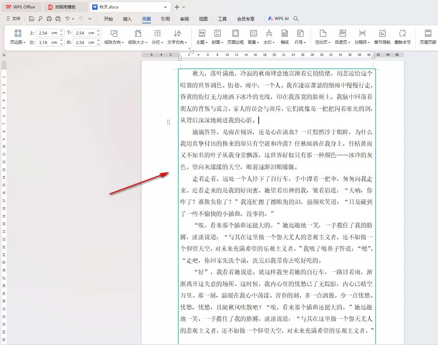The image size is (438, 345).
Task: Click the first-line indent marker on ruler
Action: point(192,53)
